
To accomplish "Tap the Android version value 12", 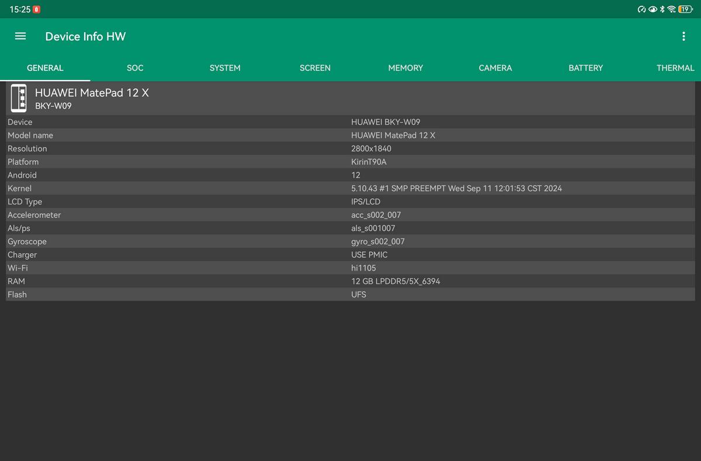I will click(356, 175).
